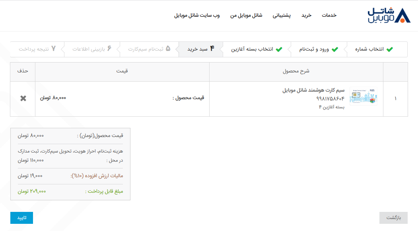The image size is (418, 231).
Task: Select step 6 بازبینی اطلاعات
Action: click(92, 49)
